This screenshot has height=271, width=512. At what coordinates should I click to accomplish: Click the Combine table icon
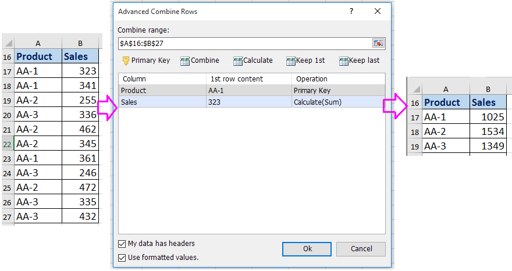click(x=185, y=60)
